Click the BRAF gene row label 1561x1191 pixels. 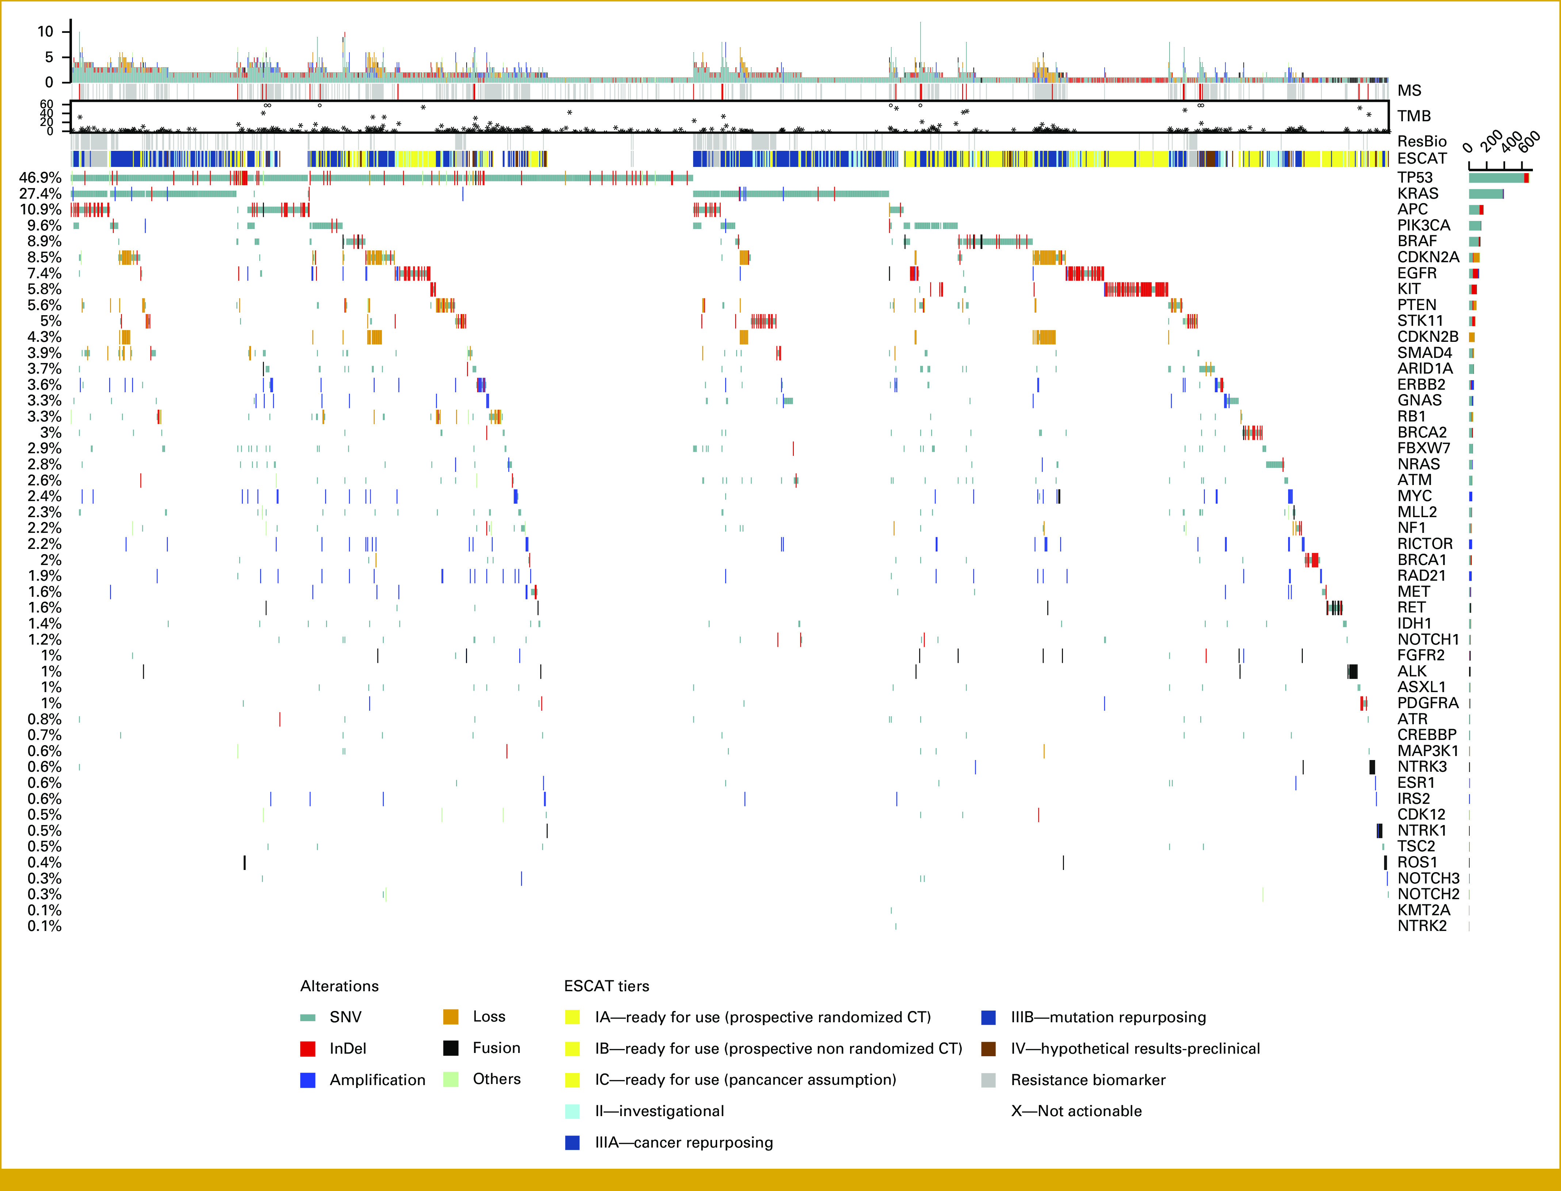[1416, 241]
